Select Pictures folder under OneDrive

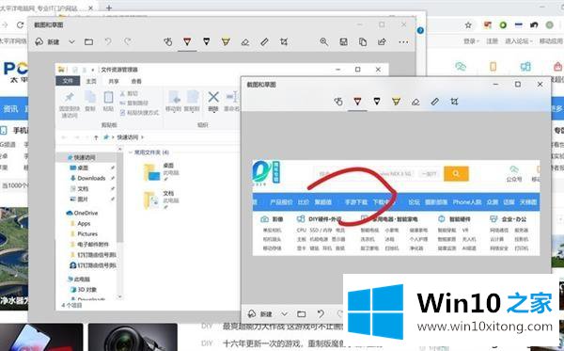pos(87,234)
